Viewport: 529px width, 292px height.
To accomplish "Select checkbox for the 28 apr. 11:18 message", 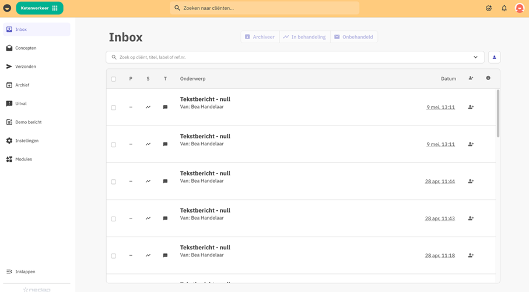I will click(113, 256).
